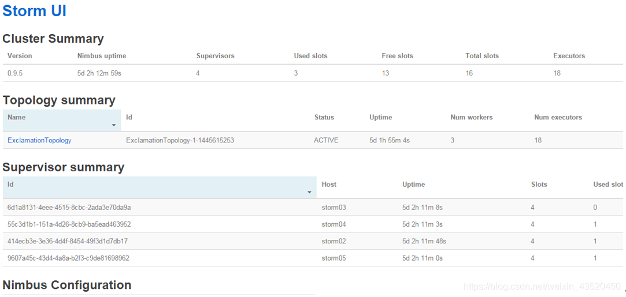Select supervisor id 55c3d1b1-151a-4d26-8cb9-ba5ead463952
Viewport: 626px width, 297px height.
69,224
